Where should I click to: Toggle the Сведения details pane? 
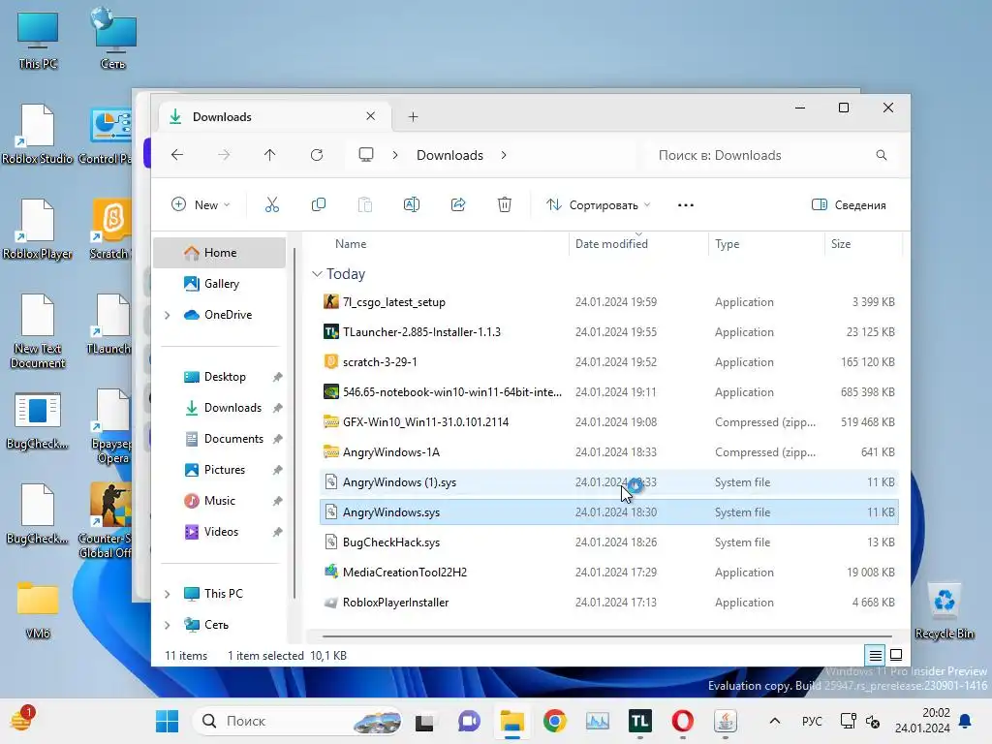click(849, 205)
